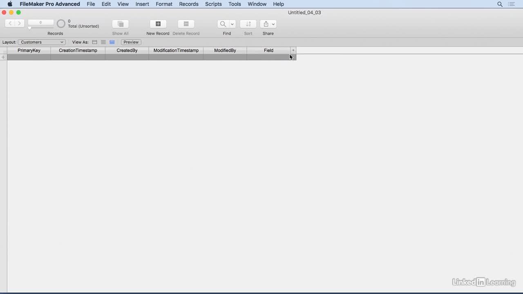Click the Find magnifier icon
The width and height of the screenshot is (523, 294).
(223, 24)
